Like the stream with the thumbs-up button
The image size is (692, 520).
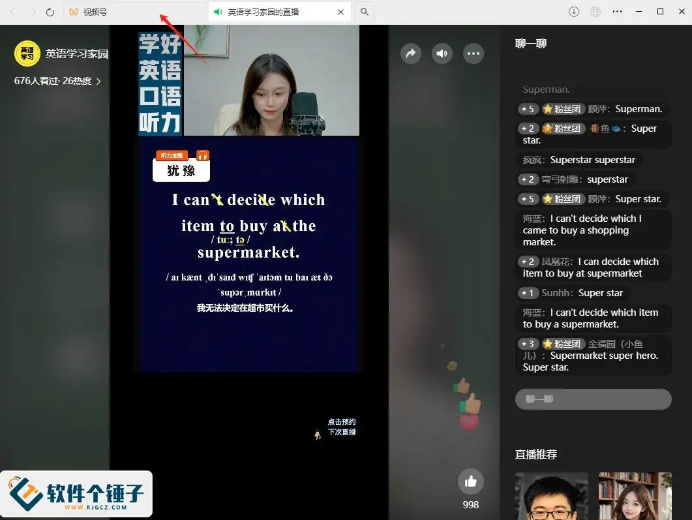coord(470,481)
